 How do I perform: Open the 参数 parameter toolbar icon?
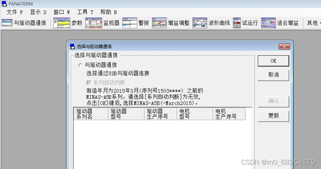[62, 23]
